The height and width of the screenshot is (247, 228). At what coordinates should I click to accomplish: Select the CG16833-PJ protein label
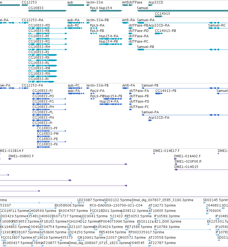point(43,91)
